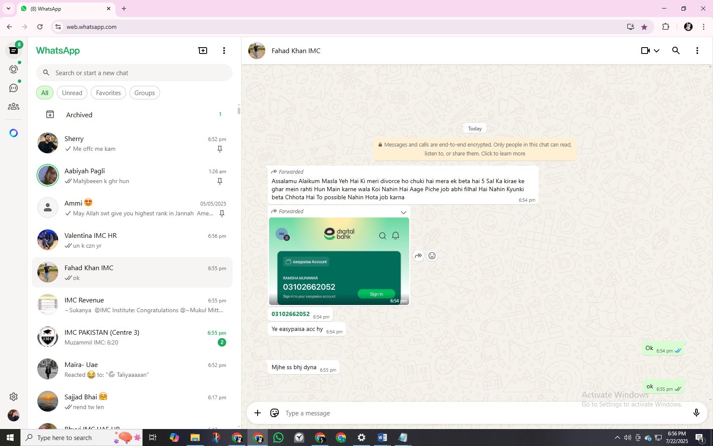Open the Windows Start menu
Screen dimensions: 713x446
coord(10,438)
